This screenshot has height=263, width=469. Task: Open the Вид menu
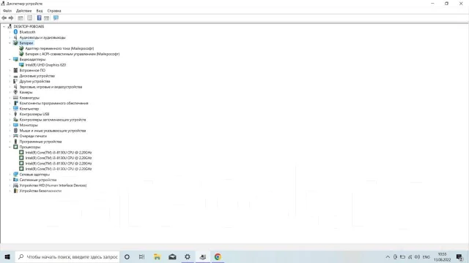(x=39, y=11)
